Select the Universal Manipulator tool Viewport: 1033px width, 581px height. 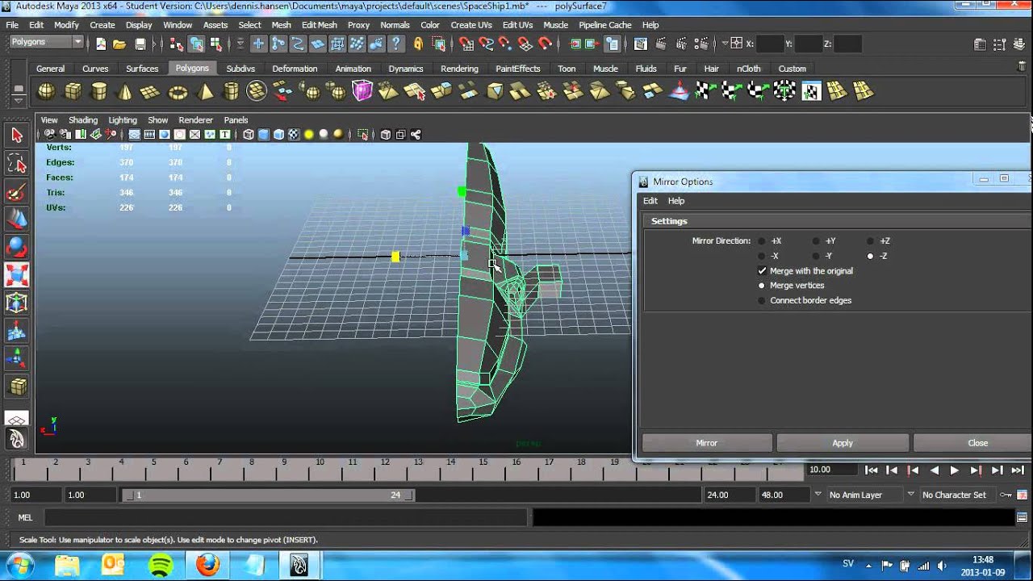coord(17,303)
